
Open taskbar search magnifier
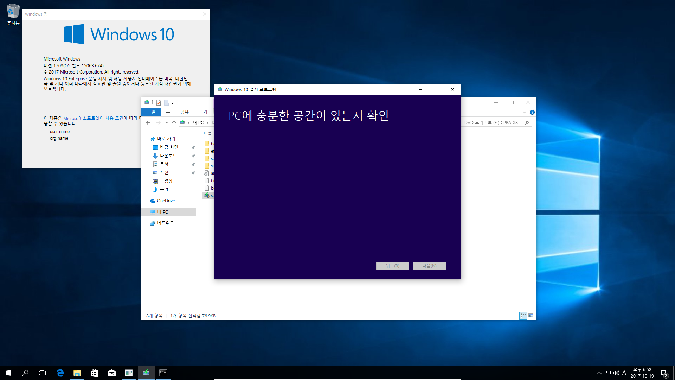[x=25, y=373]
